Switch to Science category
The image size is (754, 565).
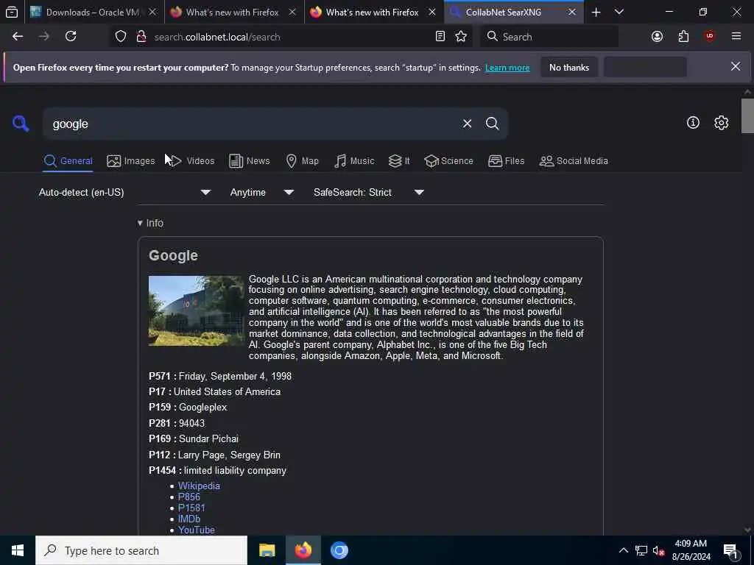(x=448, y=161)
